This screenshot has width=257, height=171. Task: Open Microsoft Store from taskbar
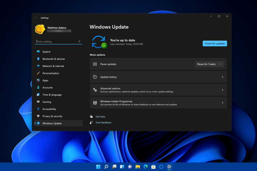(x=153, y=167)
